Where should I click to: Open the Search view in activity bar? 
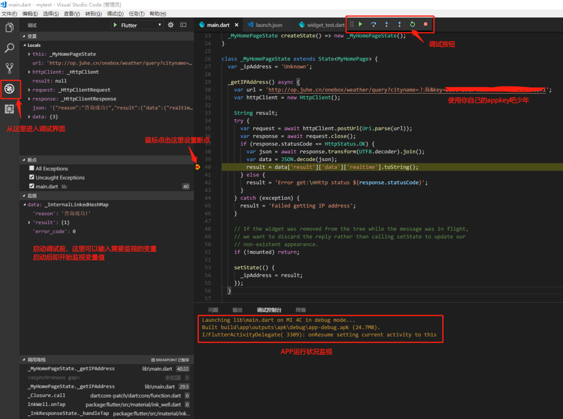pos(10,48)
